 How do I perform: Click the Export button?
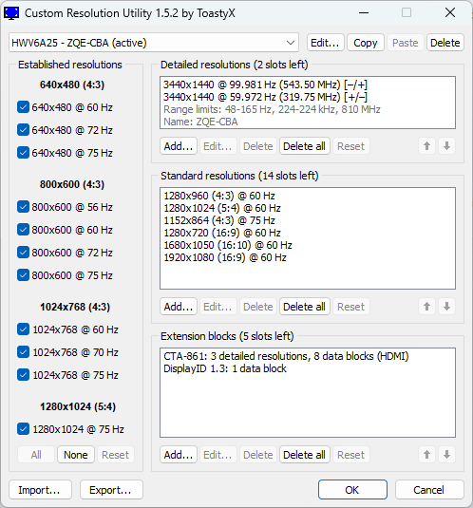coord(111,490)
